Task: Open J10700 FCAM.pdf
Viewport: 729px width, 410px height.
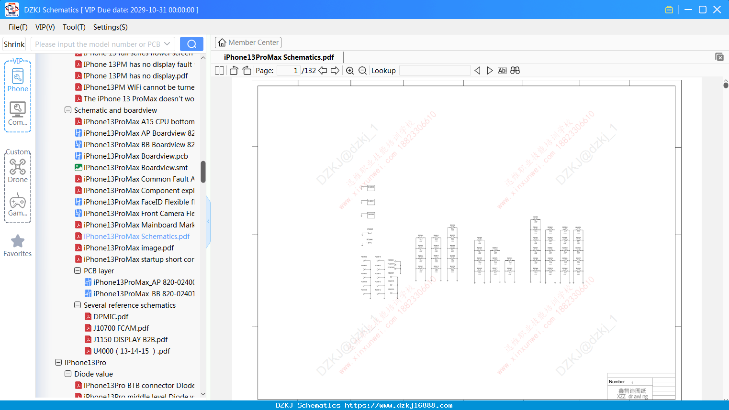Action: pyautogui.click(x=117, y=328)
